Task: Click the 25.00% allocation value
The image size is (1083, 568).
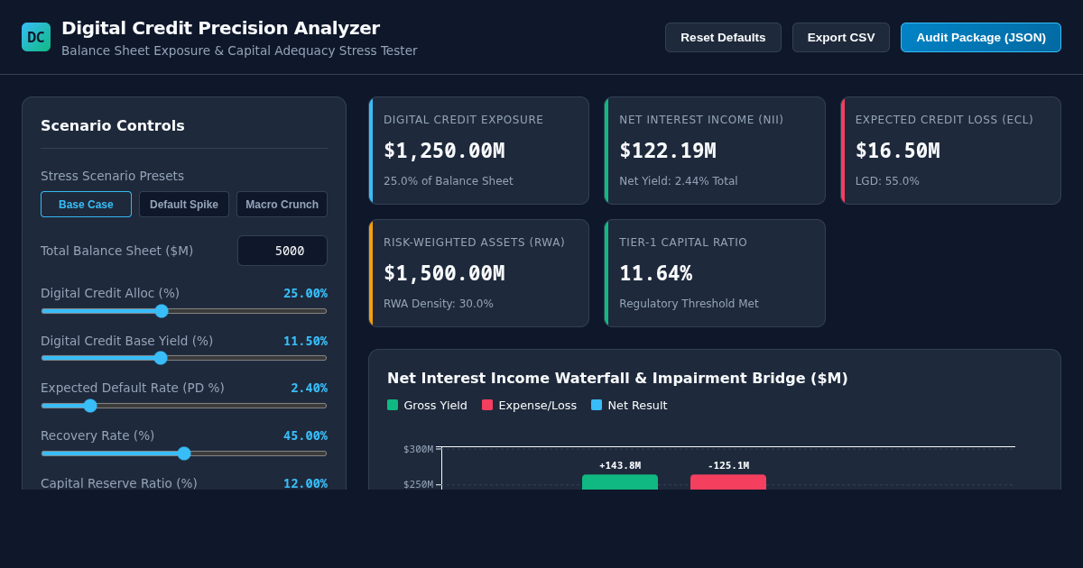Action: click(x=305, y=293)
